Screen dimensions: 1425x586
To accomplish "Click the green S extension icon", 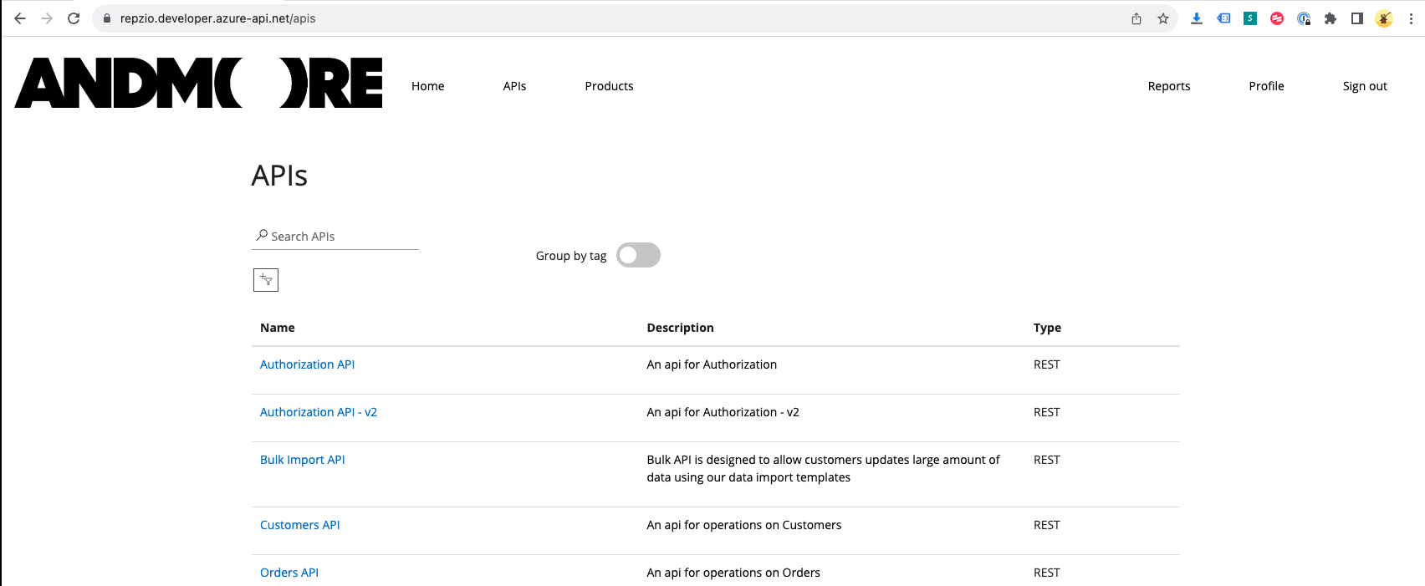I will pyautogui.click(x=1250, y=18).
